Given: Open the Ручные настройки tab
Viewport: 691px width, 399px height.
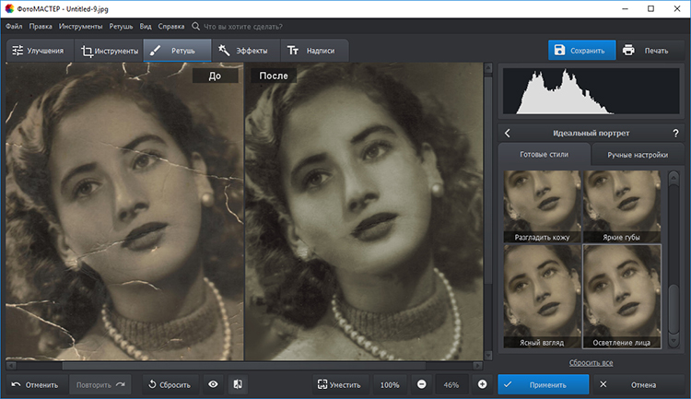Looking at the screenshot, I should [x=638, y=155].
